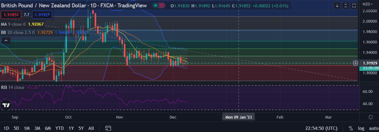Screen dimensions: 379x132
Task: Click the current price label 1.91929 on price axis
Action: pyautogui.click(x=370, y=63)
